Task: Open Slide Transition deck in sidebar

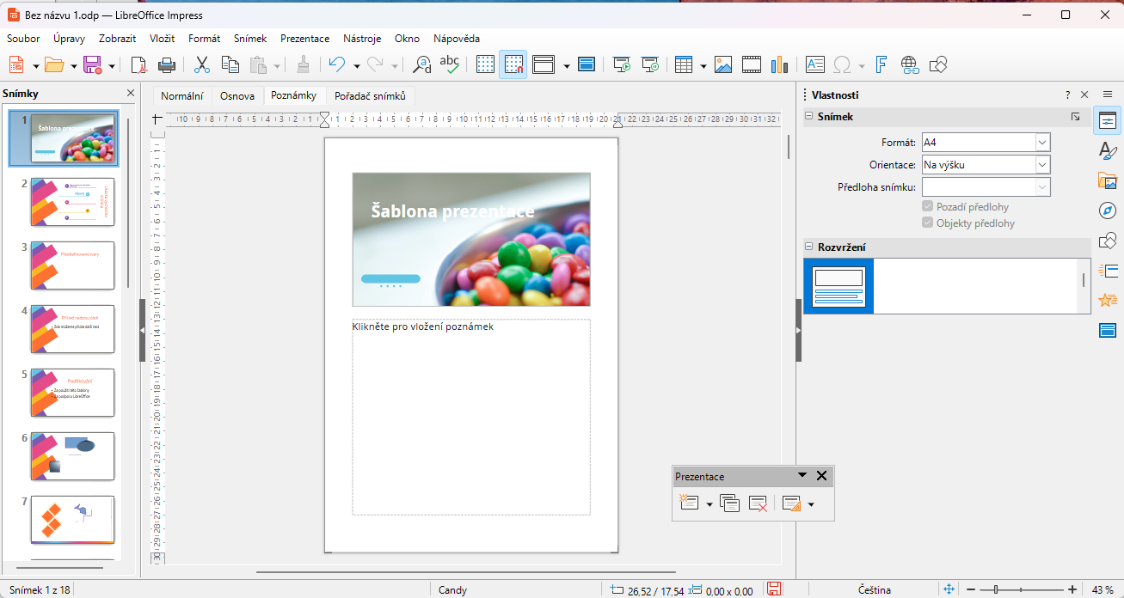Action: click(1108, 271)
